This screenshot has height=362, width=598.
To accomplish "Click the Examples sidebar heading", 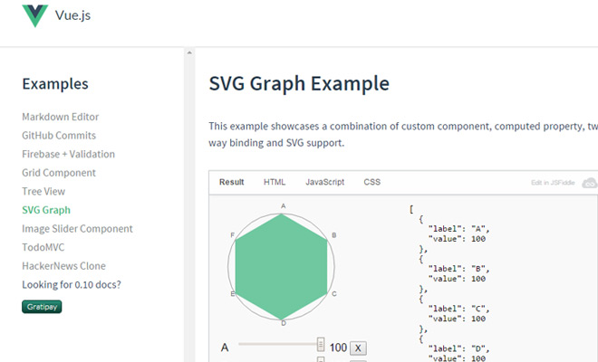I will 55,84.
